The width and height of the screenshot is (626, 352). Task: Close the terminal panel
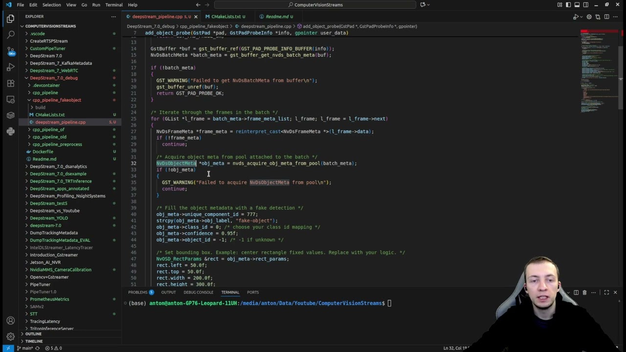click(x=615, y=292)
